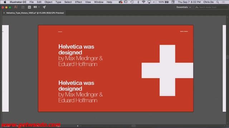Open the Essentials workspace switcher
The height and width of the screenshot is (128, 229).
184,7
